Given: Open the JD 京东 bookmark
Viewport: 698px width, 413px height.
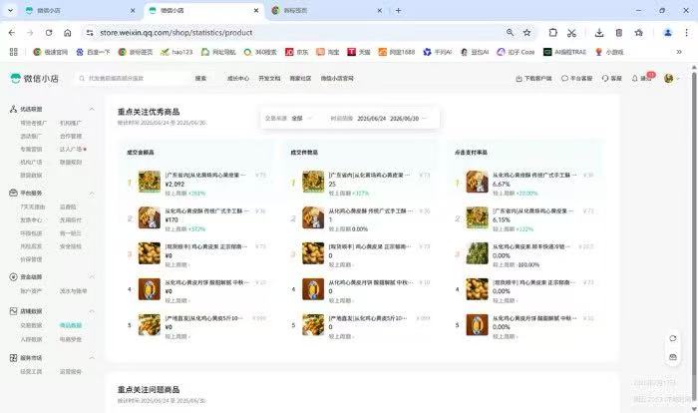Looking at the screenshot, I should (297, 52).
